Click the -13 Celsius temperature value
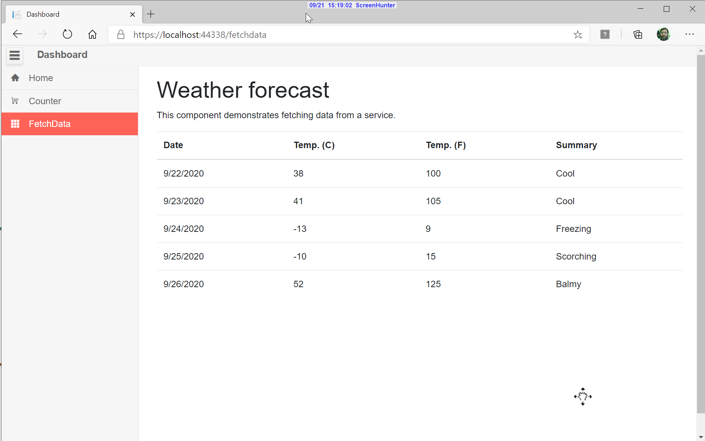The height and width of the screenshot is (441, 705). 300,229
